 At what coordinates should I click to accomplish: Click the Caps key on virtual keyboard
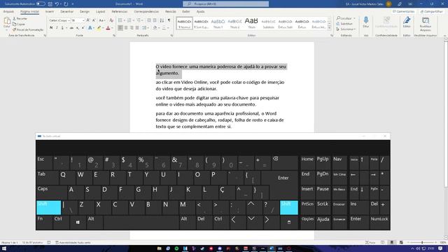tap(51, 192)
